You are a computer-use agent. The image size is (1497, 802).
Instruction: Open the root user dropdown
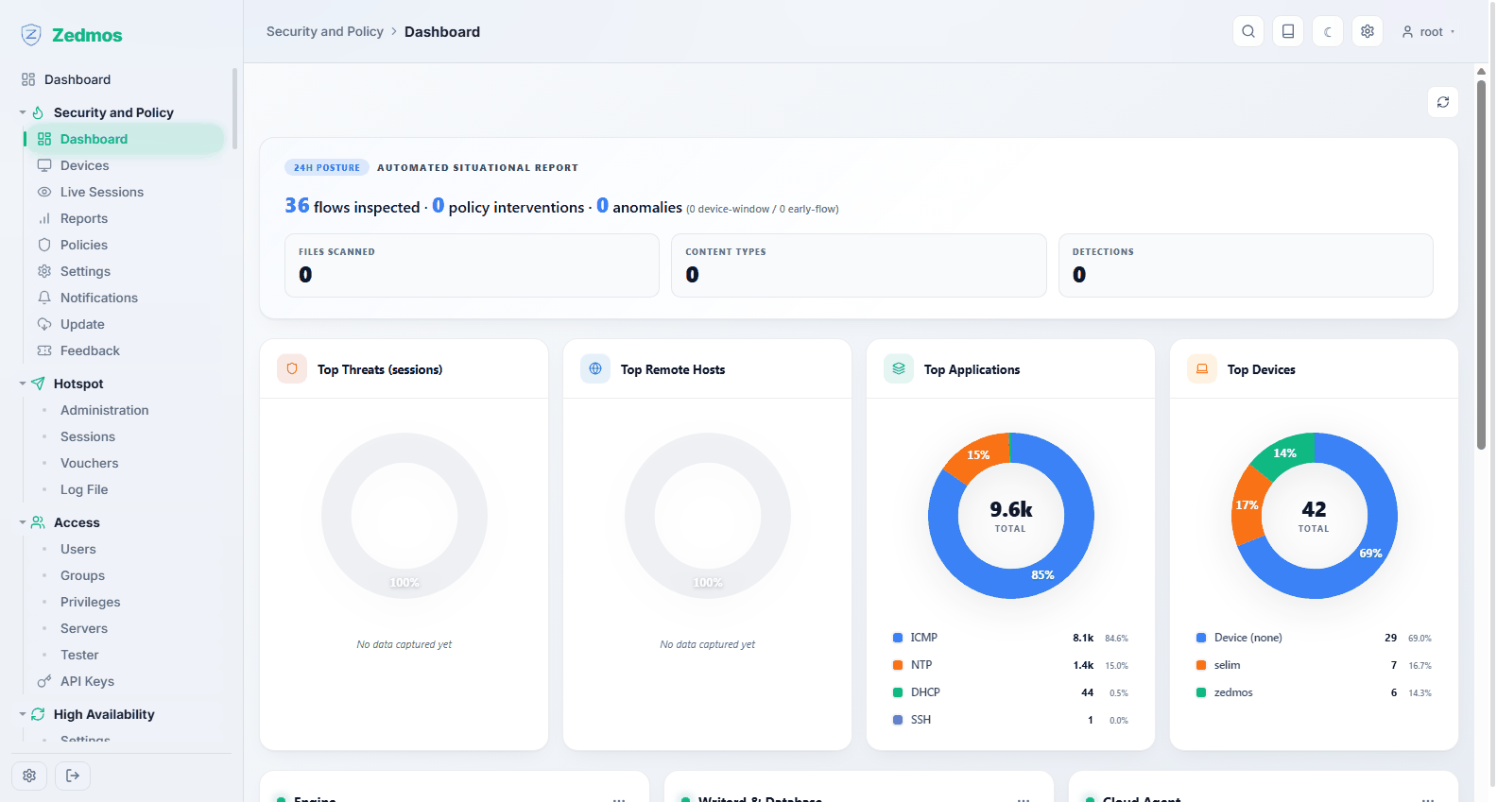[1428, 31]
